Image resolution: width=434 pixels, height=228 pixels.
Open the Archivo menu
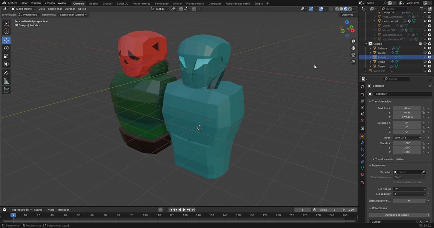tap(12, 3)
